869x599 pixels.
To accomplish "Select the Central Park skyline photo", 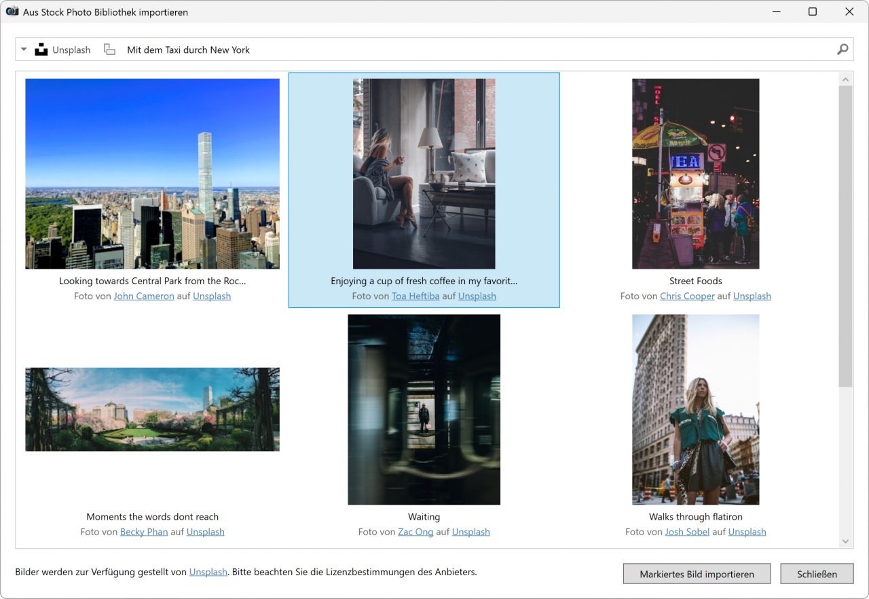I will 152,174.
